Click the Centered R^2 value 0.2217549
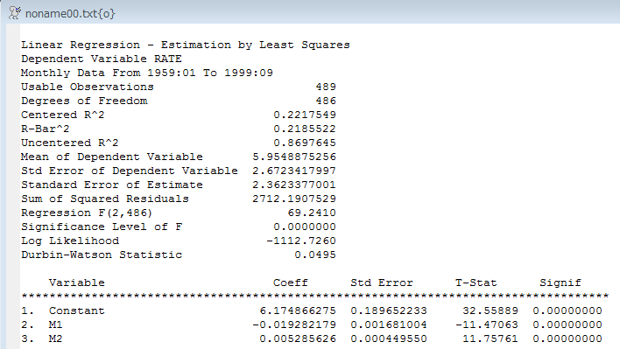Screen dimensions: 620x349 (305, 115)
